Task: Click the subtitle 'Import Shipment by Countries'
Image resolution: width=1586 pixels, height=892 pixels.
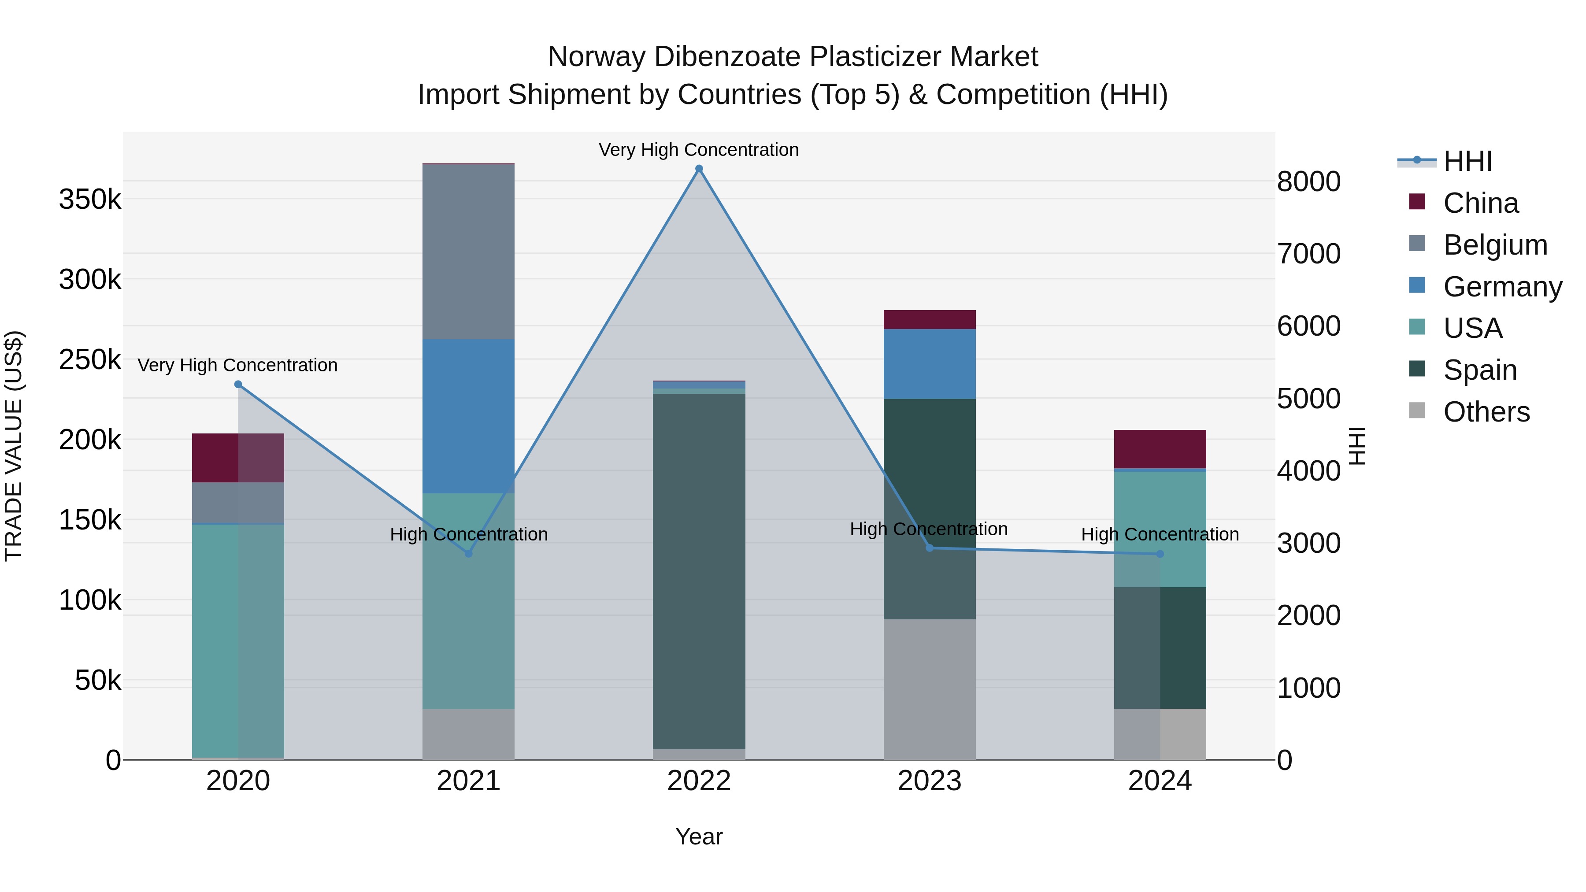Action: pos(610,95)
